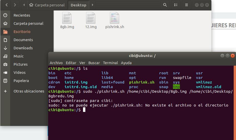Image resolution: width=236 pixels, height=140 pixels.
Task: Open the Archivo menu in Terminal
Action: (x=56, y=63)
